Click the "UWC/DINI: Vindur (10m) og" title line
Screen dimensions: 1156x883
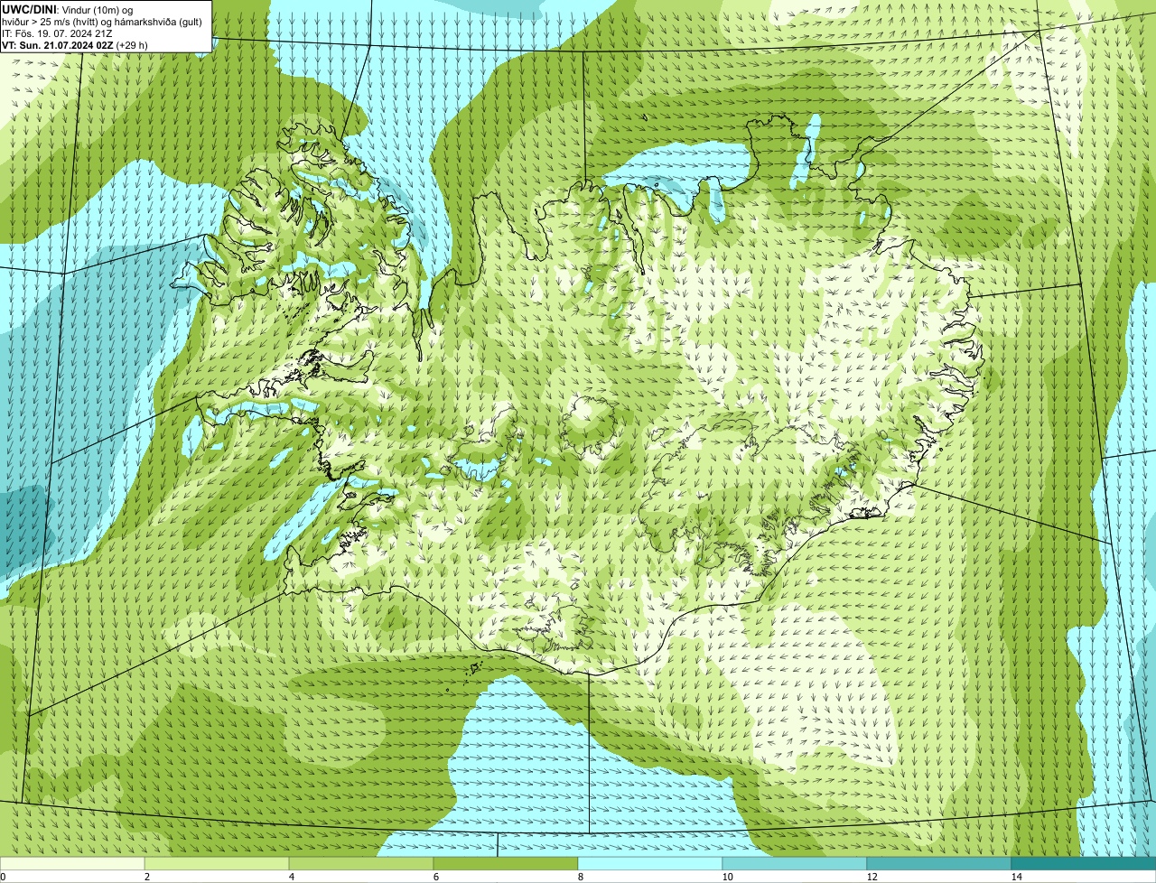tap(68, 9)
